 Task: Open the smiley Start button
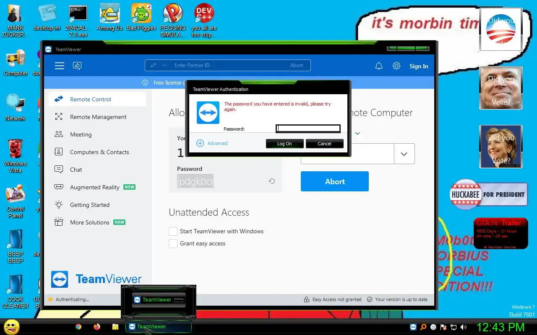[x=12, y=327]
